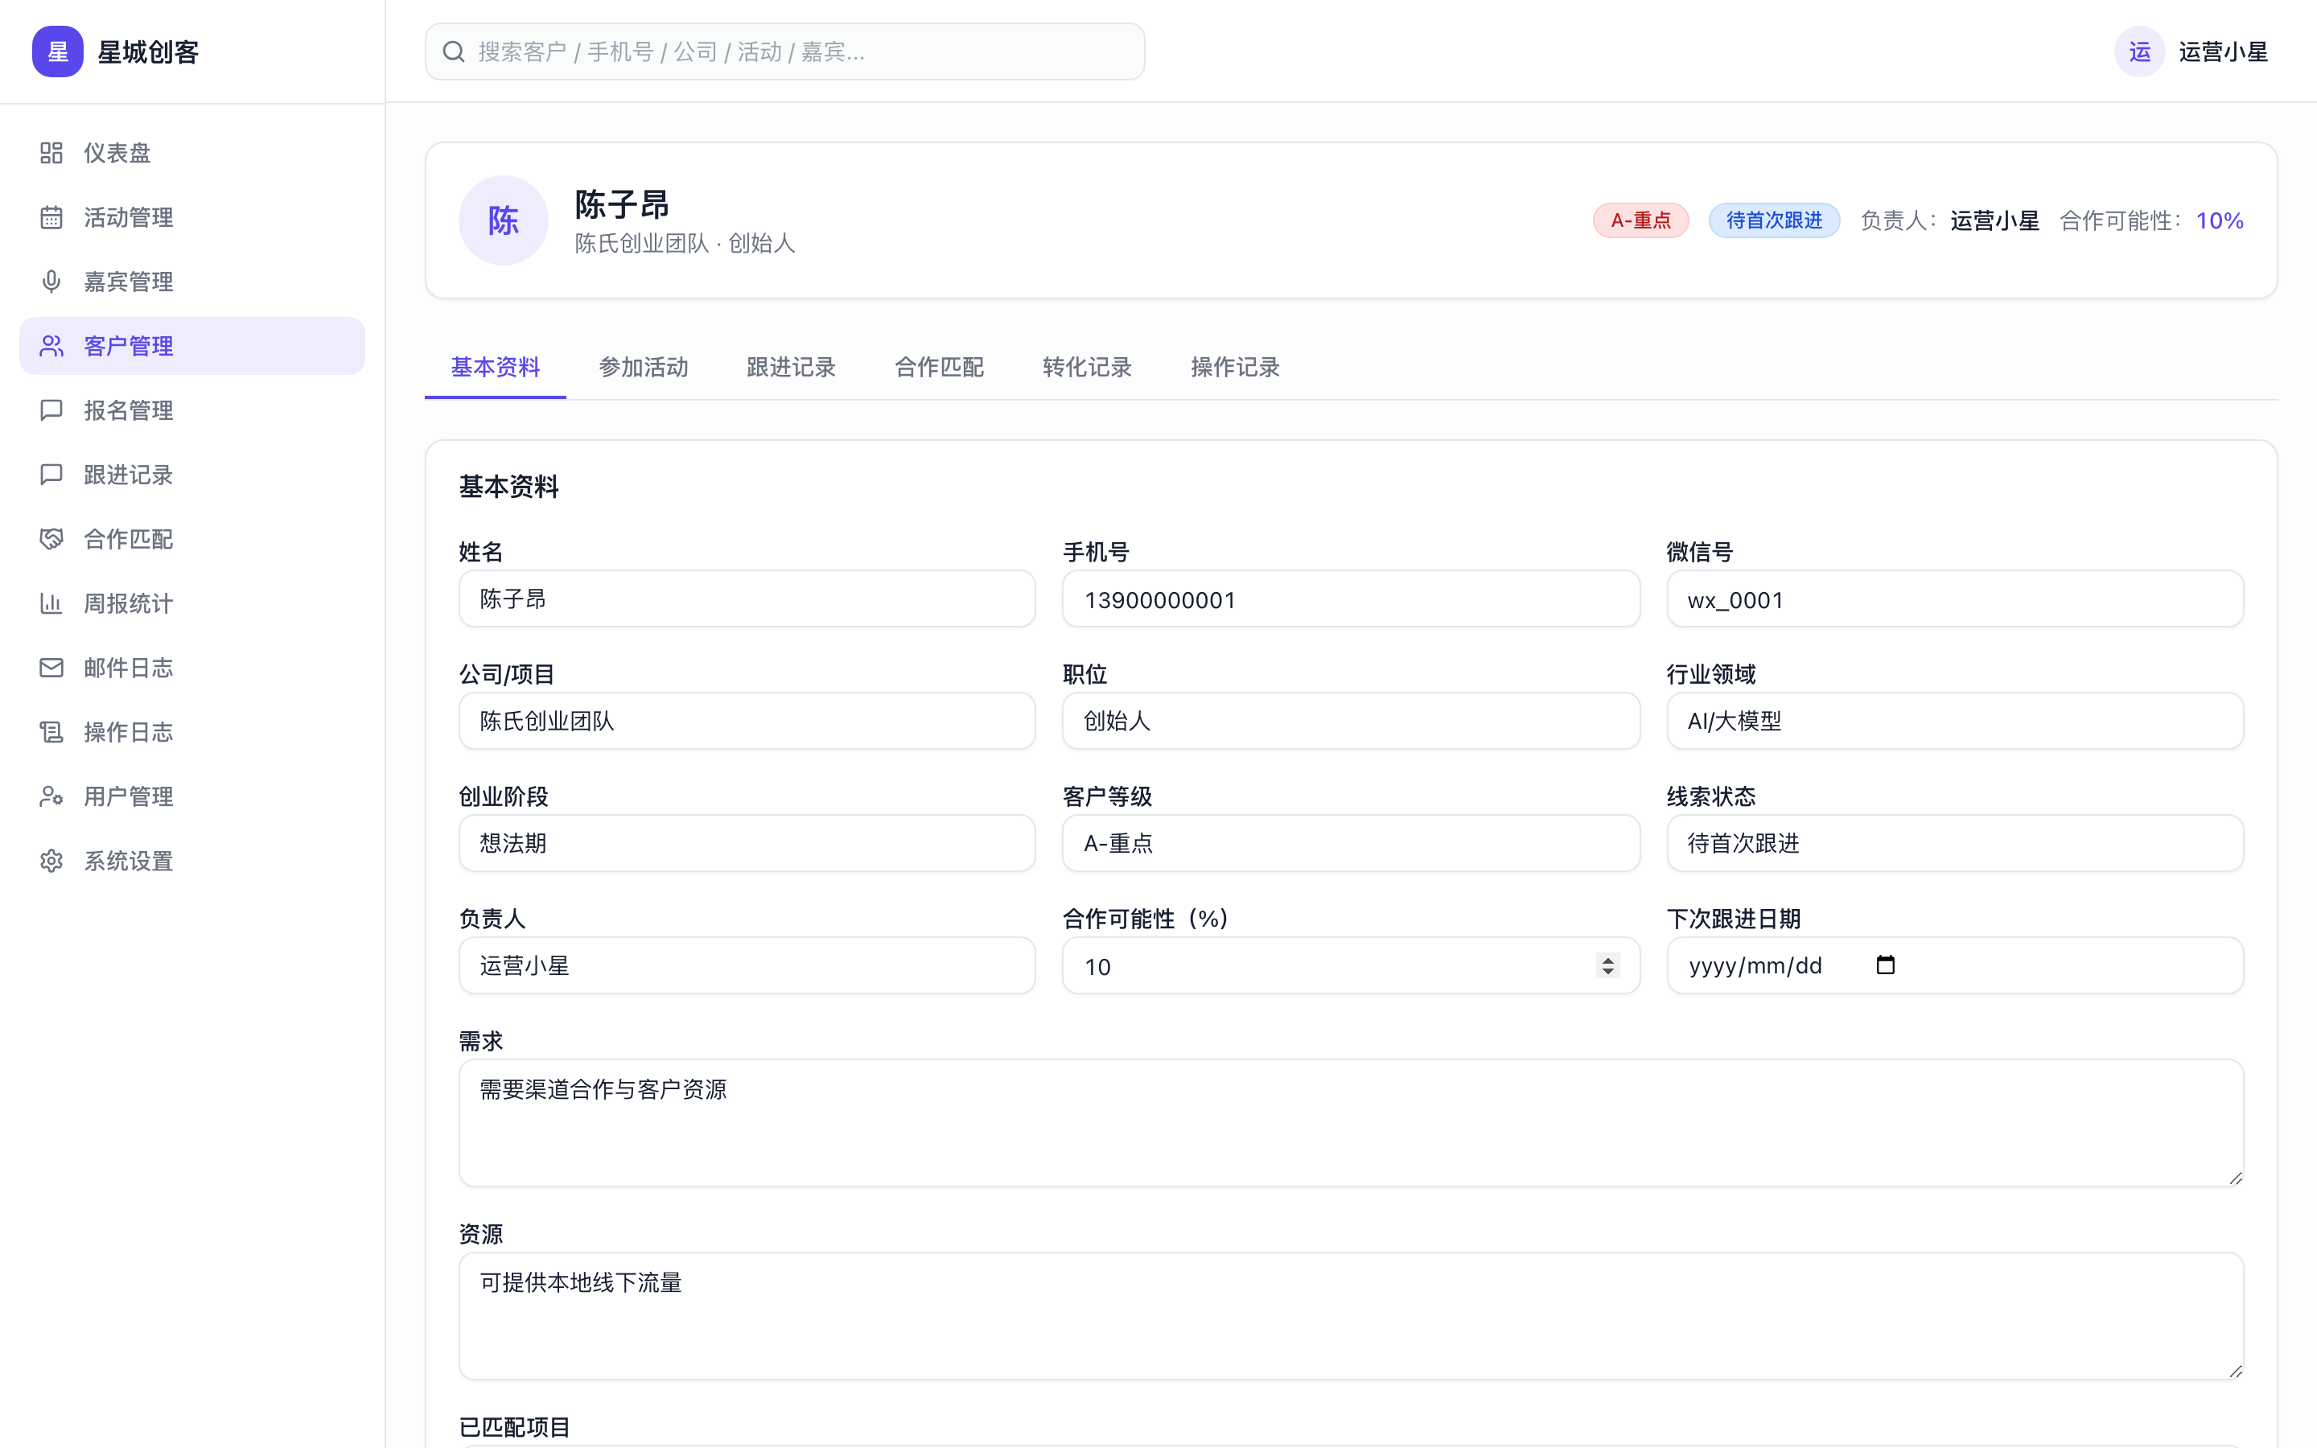Open 系统设置 page

[x=191, y=861]
